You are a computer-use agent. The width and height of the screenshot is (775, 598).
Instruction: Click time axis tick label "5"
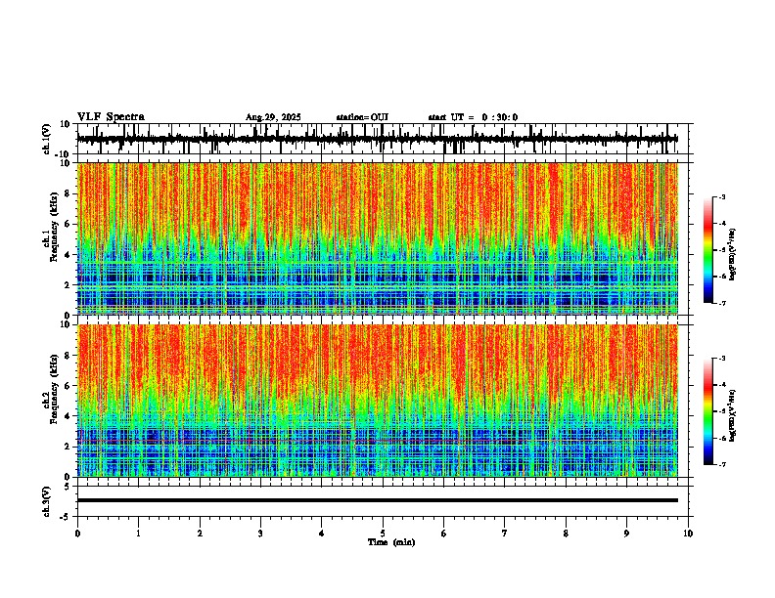[x=383, y=534]
